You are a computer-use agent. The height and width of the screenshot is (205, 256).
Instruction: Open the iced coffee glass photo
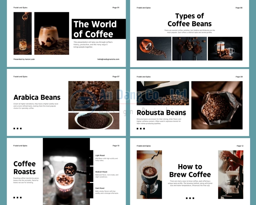51,33
